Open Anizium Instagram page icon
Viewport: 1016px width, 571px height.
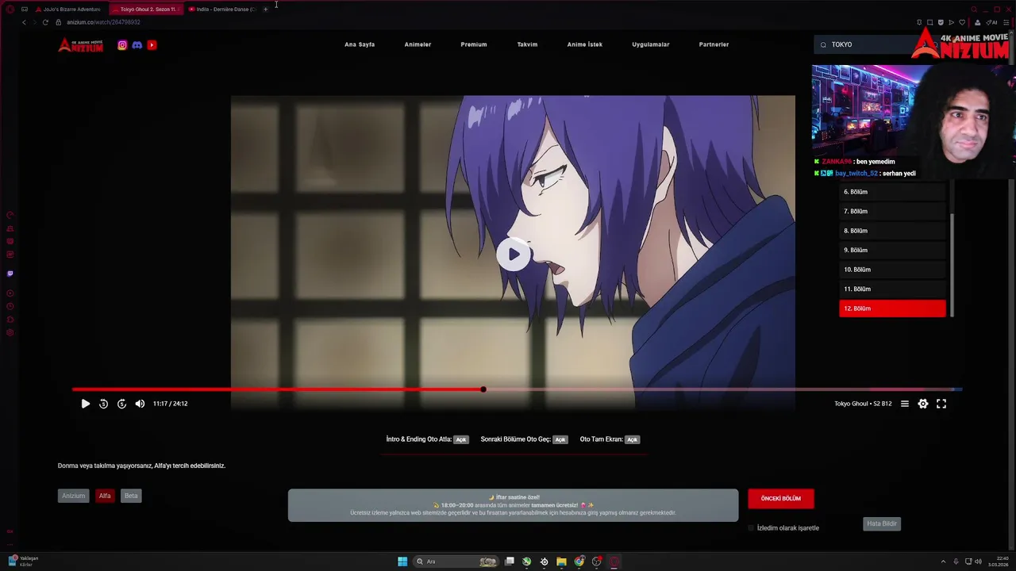pos(122,45)
